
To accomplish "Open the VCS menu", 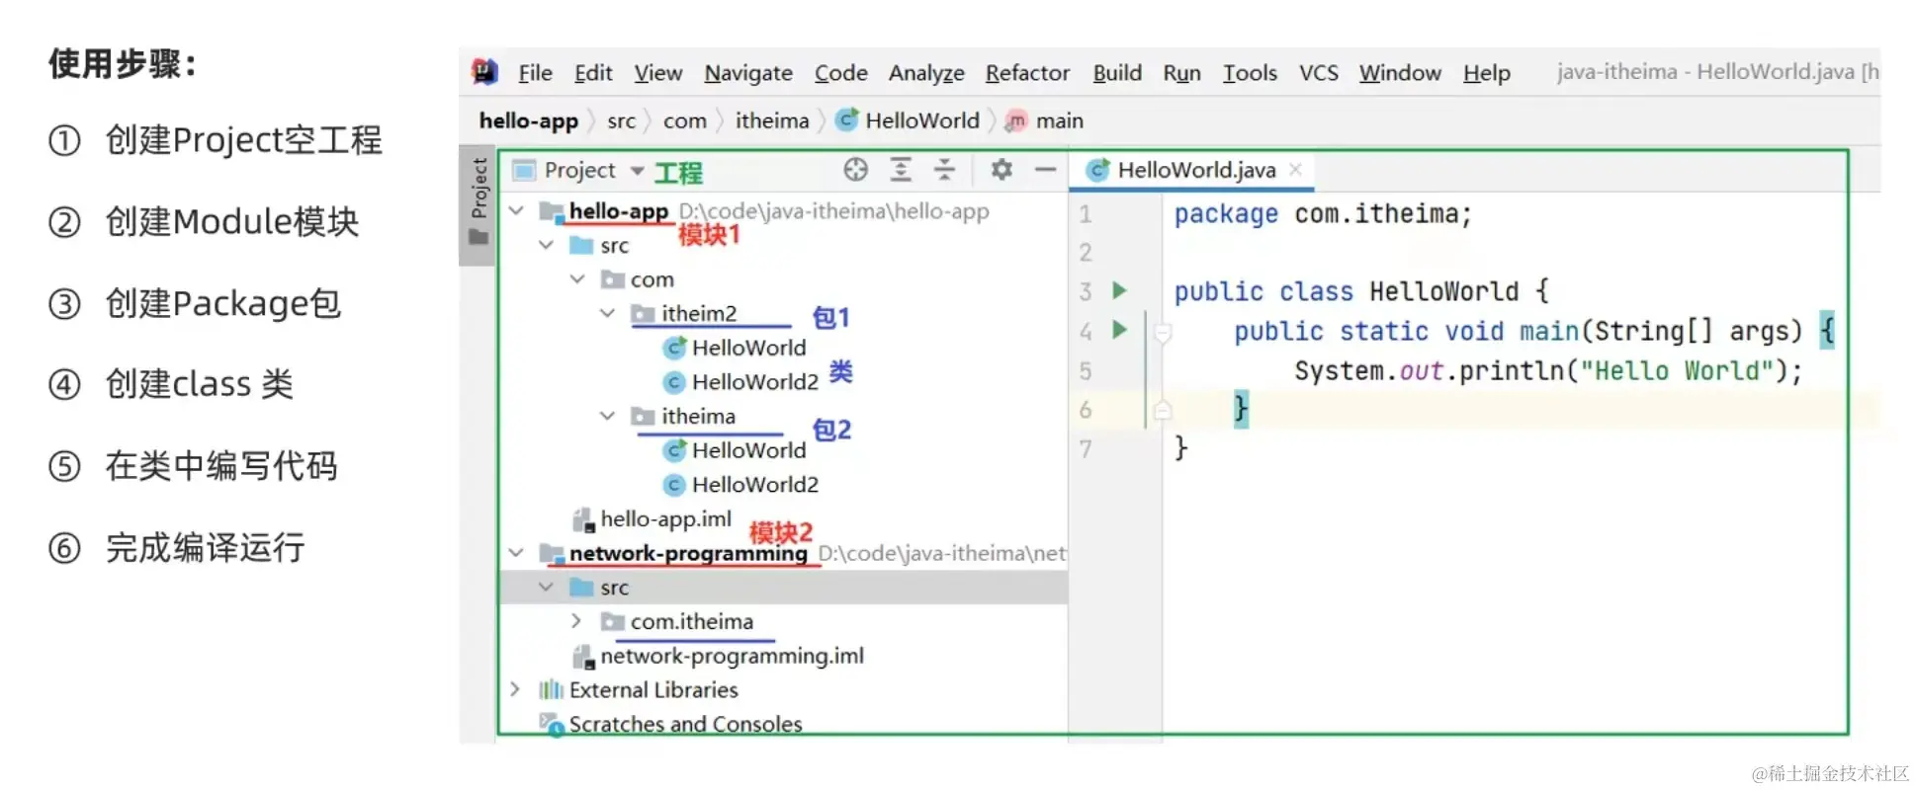I will coord(1318,73).
